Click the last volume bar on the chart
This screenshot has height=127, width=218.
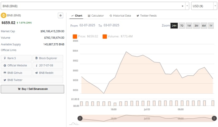tap(213, 103)
